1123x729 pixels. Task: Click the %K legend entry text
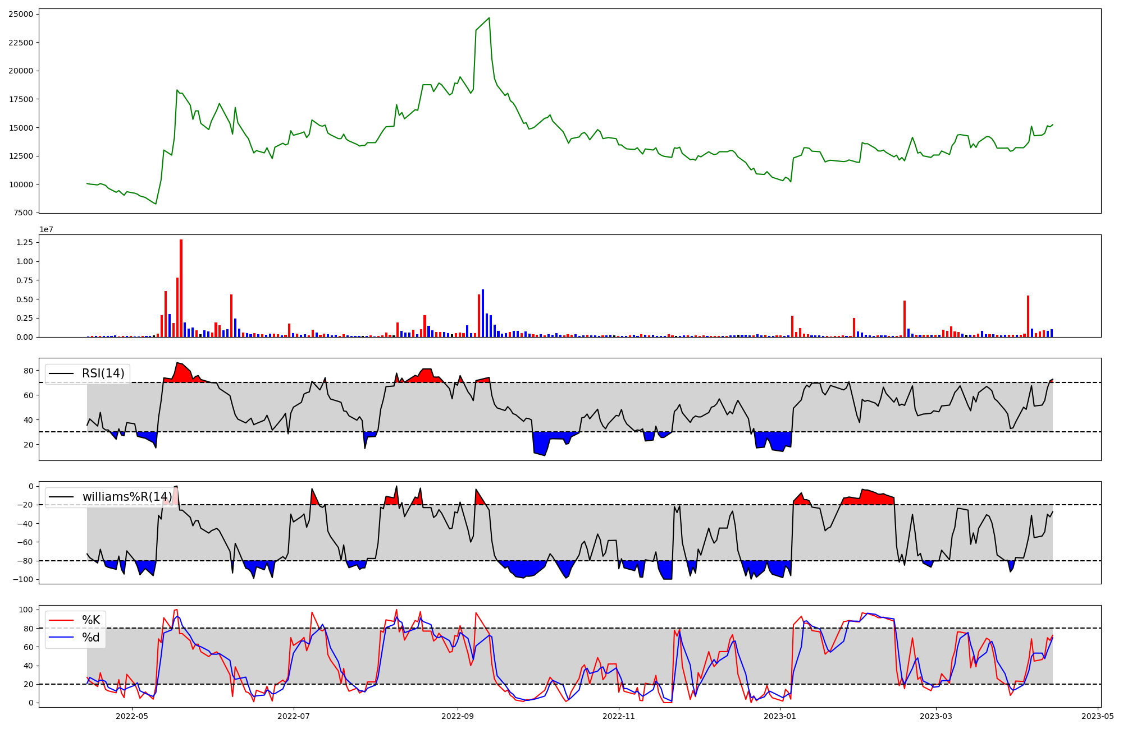tap(91, 620)
